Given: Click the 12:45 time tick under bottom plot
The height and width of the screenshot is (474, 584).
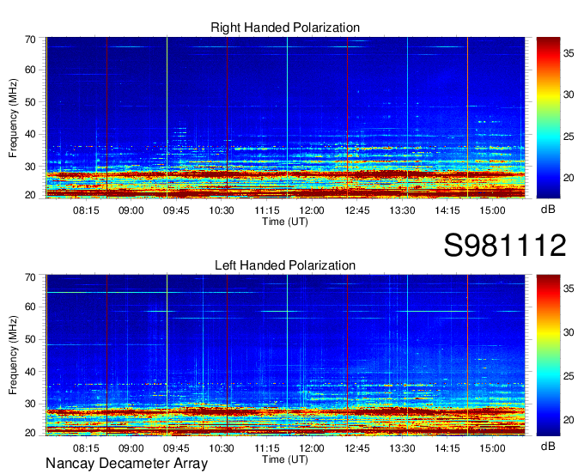Looking at the screenshot, I should click(356, 448).
